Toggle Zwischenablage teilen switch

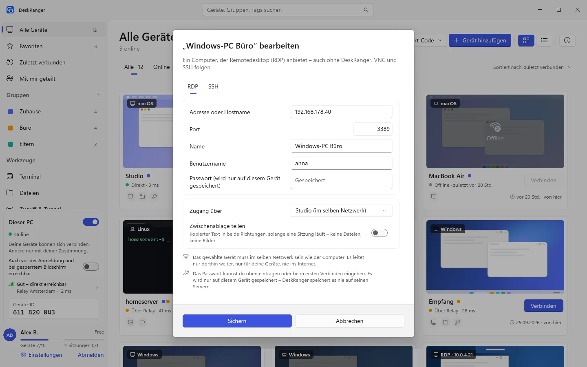point(380,233)
